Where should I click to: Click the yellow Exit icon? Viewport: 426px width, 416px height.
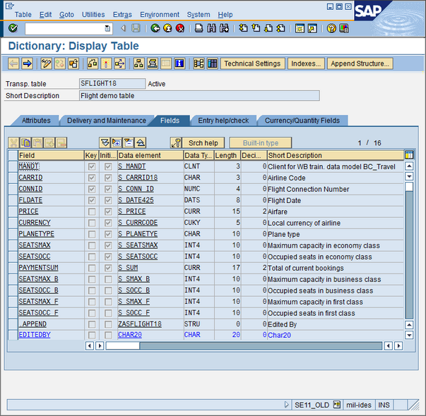[x=167, y=28]
